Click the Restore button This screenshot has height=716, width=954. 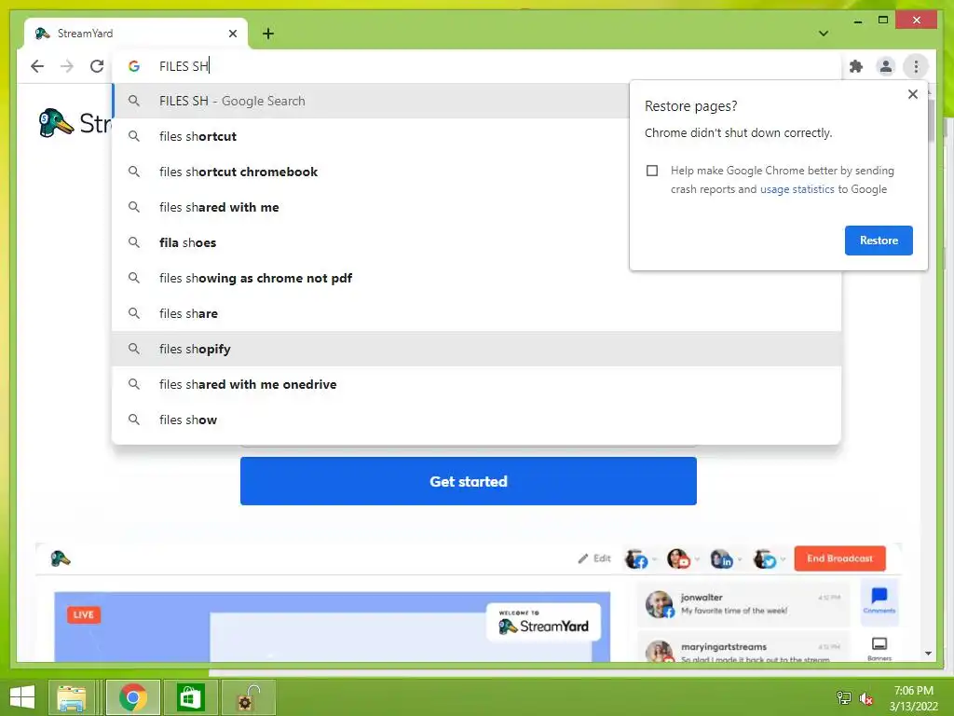[879, 241]
